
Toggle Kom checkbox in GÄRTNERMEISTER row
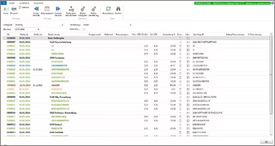[180, 70]
